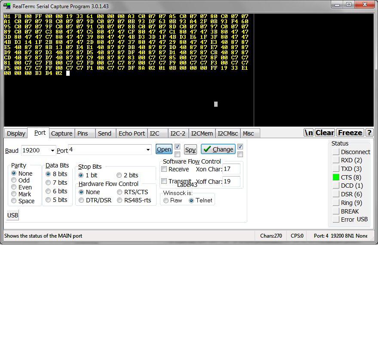Screen dimensions: 378x353
Task: Select 2 bits stop bits
Action: pyautogui.click(x=119, y=175)
